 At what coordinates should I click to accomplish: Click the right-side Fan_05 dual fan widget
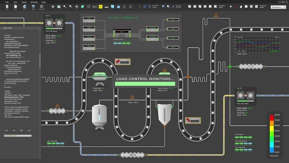pyautogui.click(x=245, y=96)
